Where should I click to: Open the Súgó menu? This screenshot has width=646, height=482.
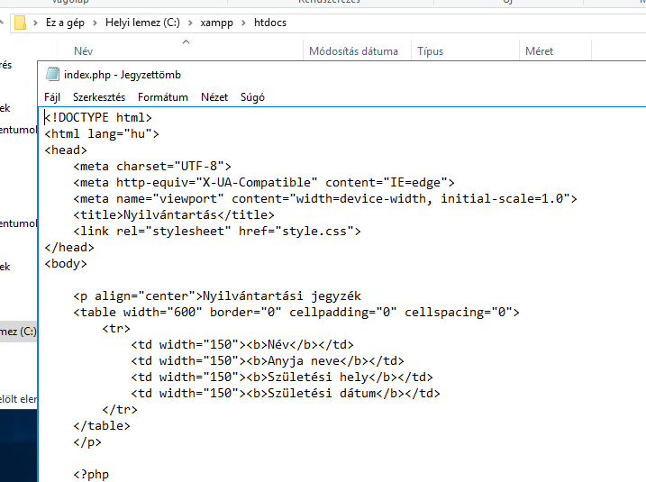click(252, 97)
